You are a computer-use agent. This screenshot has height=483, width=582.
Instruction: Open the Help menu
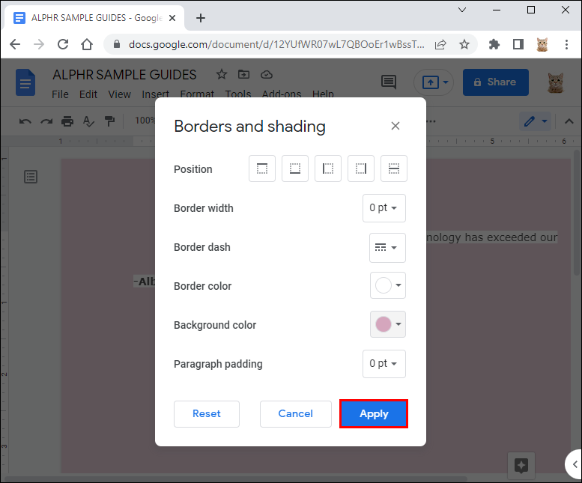pos(323,94)
